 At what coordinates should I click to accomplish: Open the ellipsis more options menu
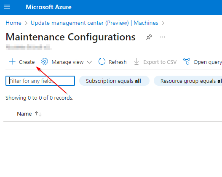click(x=163, y=37)
